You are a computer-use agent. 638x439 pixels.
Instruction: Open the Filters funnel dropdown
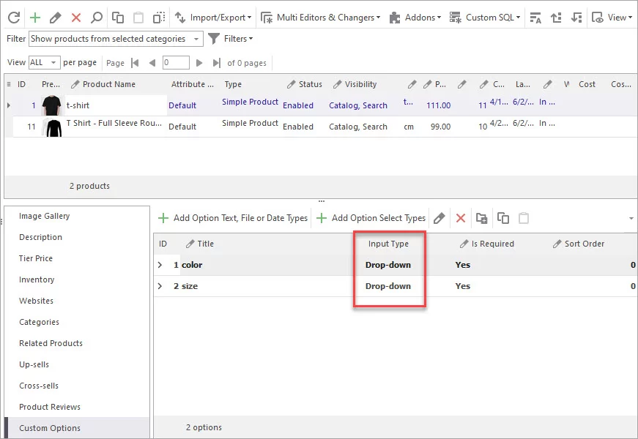pos(231,39)
